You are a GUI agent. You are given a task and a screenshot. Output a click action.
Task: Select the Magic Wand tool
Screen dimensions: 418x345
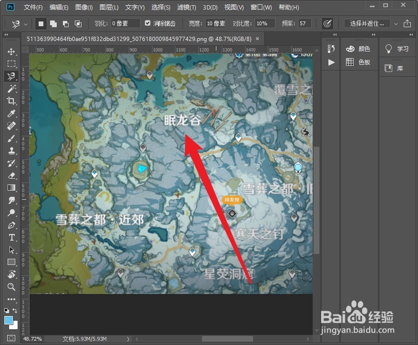pos(11,89)
